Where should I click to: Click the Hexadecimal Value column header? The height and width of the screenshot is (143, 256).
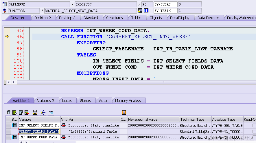153,120
